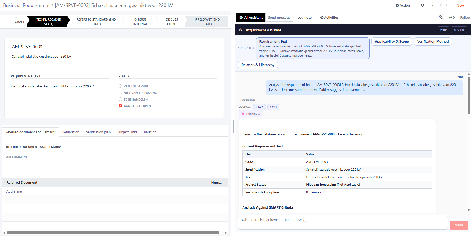Click the refresh record icon
The width and height of the screenshot is (471, 236).
click(x=422, y=5)
